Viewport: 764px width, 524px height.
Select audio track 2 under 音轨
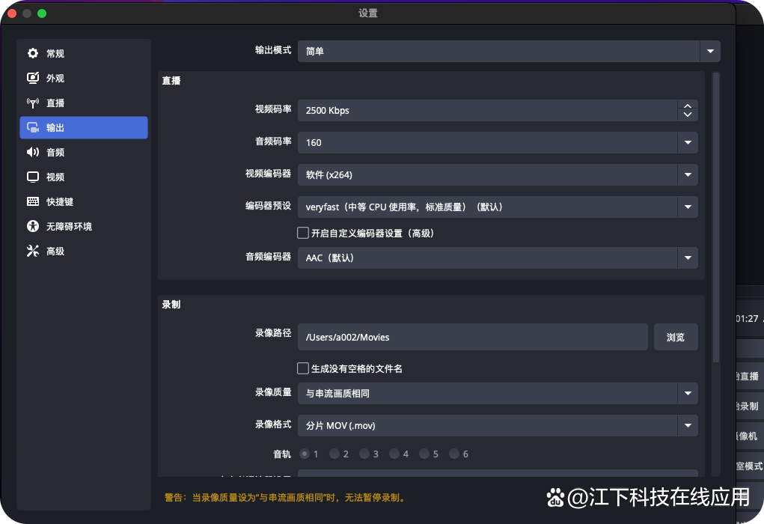pyautogui.click(x=334, y=454)
